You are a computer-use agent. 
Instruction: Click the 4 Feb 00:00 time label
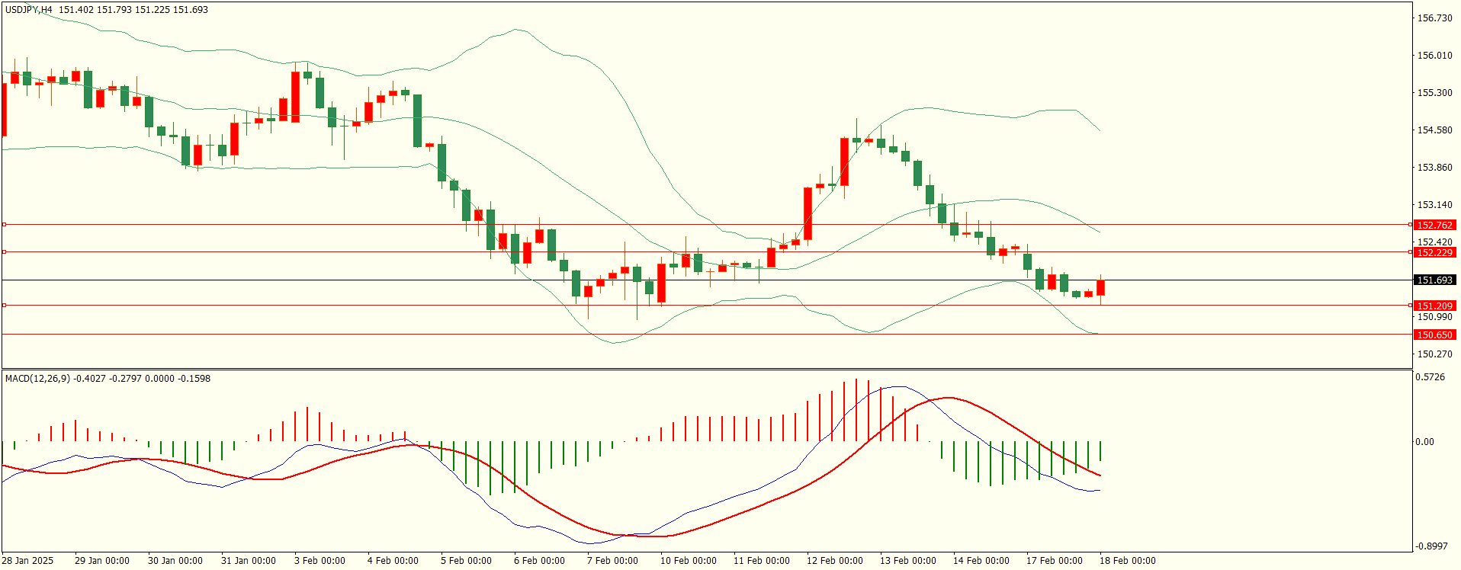coord(393,561)
